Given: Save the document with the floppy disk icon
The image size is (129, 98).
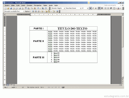Looking at the screenshot, I should tap(11, 8).
